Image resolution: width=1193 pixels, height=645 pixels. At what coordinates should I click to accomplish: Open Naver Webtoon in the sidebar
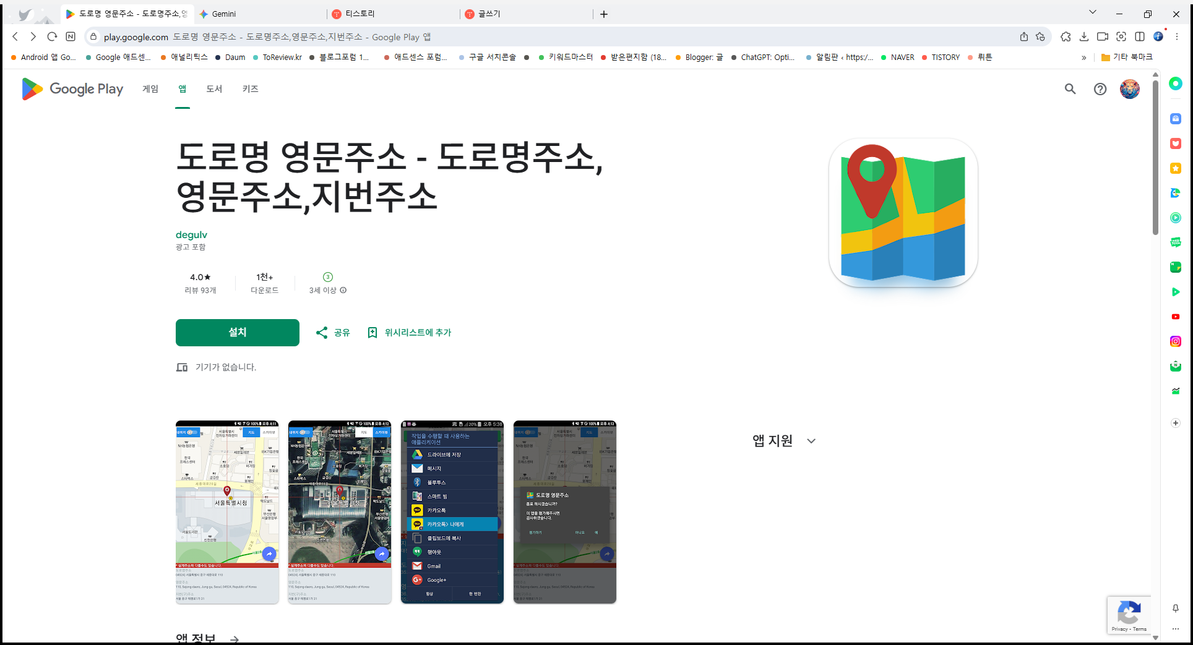click(x=1175, y=242)
